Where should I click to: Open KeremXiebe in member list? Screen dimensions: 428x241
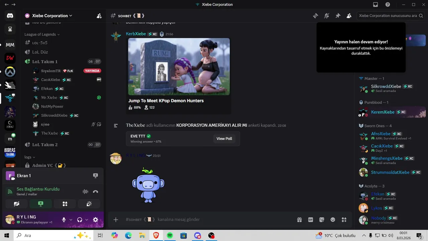pyautogui.click(x=391, y=112)
